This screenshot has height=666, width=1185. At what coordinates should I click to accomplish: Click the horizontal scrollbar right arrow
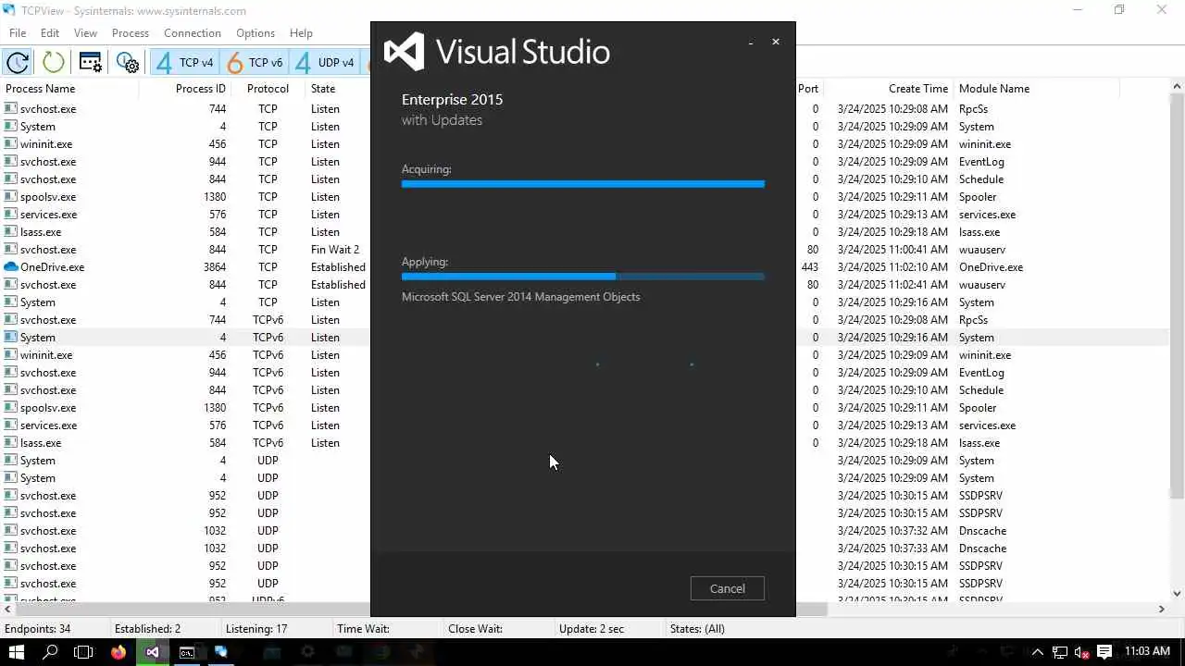click(x=1161, y=609)
